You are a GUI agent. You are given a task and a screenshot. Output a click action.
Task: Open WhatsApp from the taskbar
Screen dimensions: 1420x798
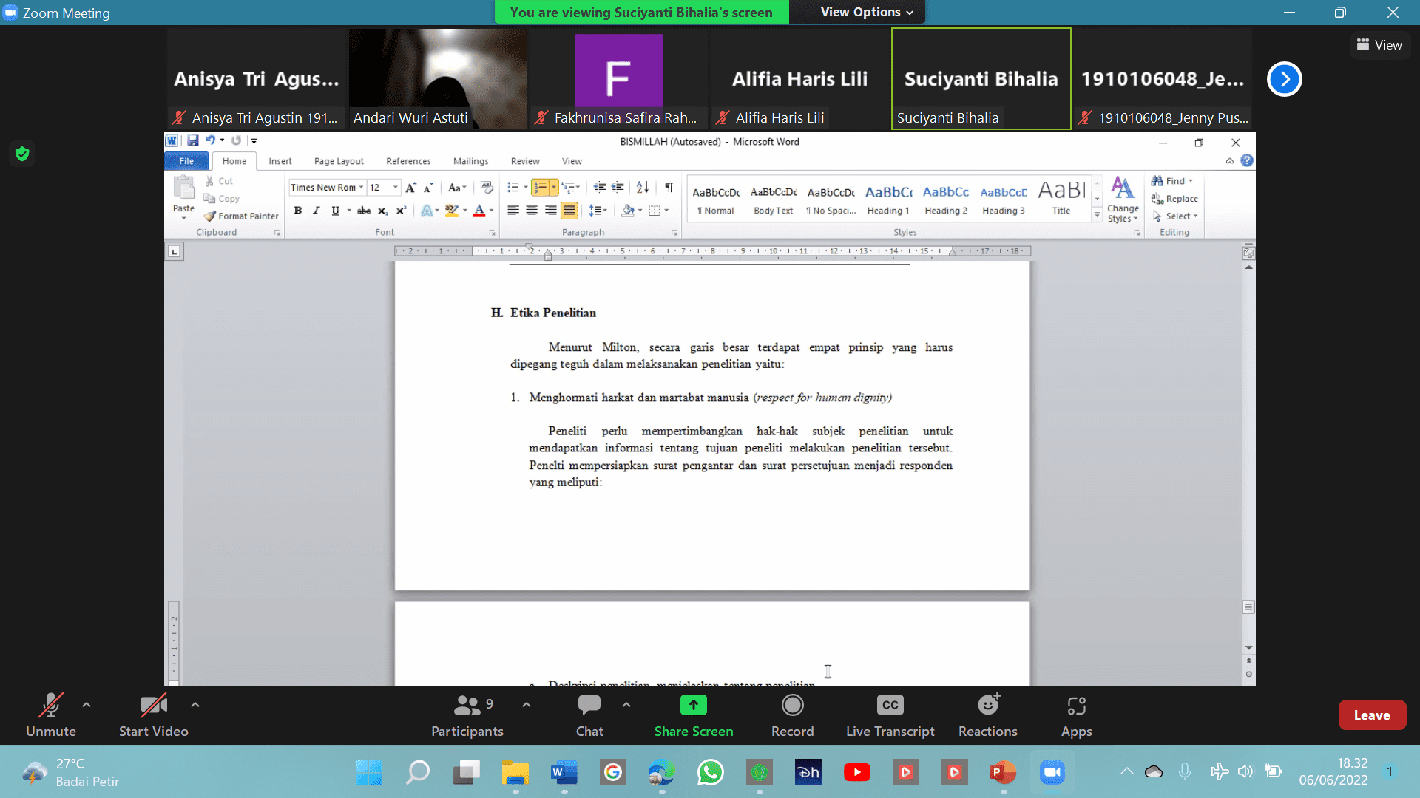(711, 773)
